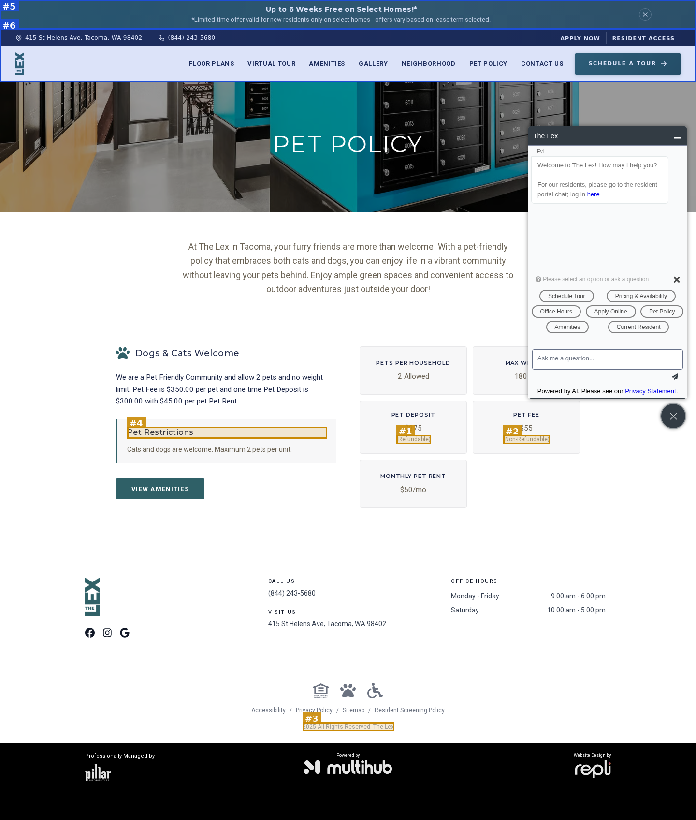Select the Apply Online chat option
Screen dimensions: 696x820
611,312
